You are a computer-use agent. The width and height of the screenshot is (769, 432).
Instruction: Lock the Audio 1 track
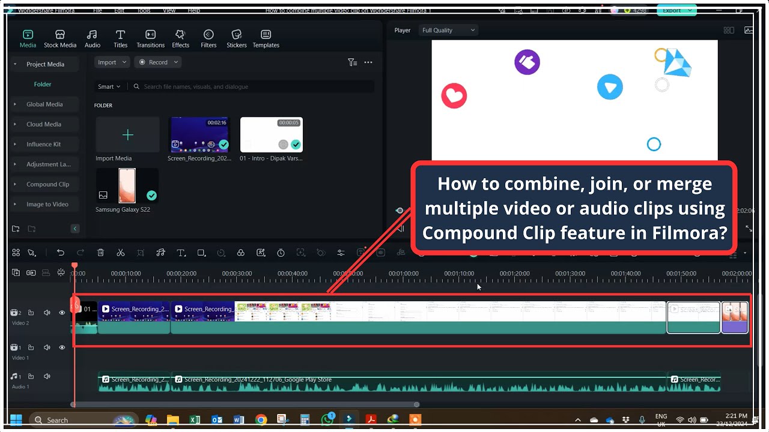31,376
